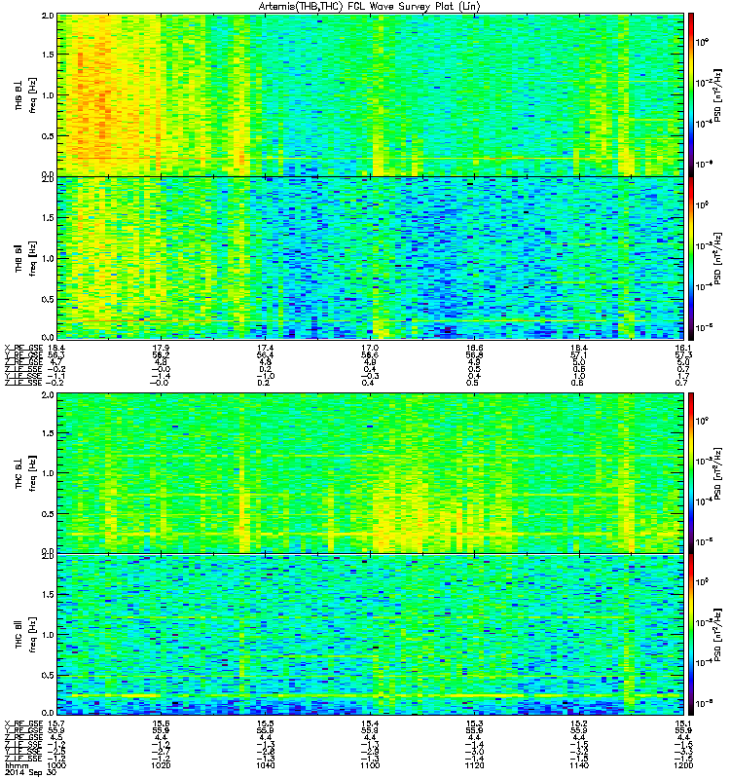Click the '1040' time tick label

point(265,765)
